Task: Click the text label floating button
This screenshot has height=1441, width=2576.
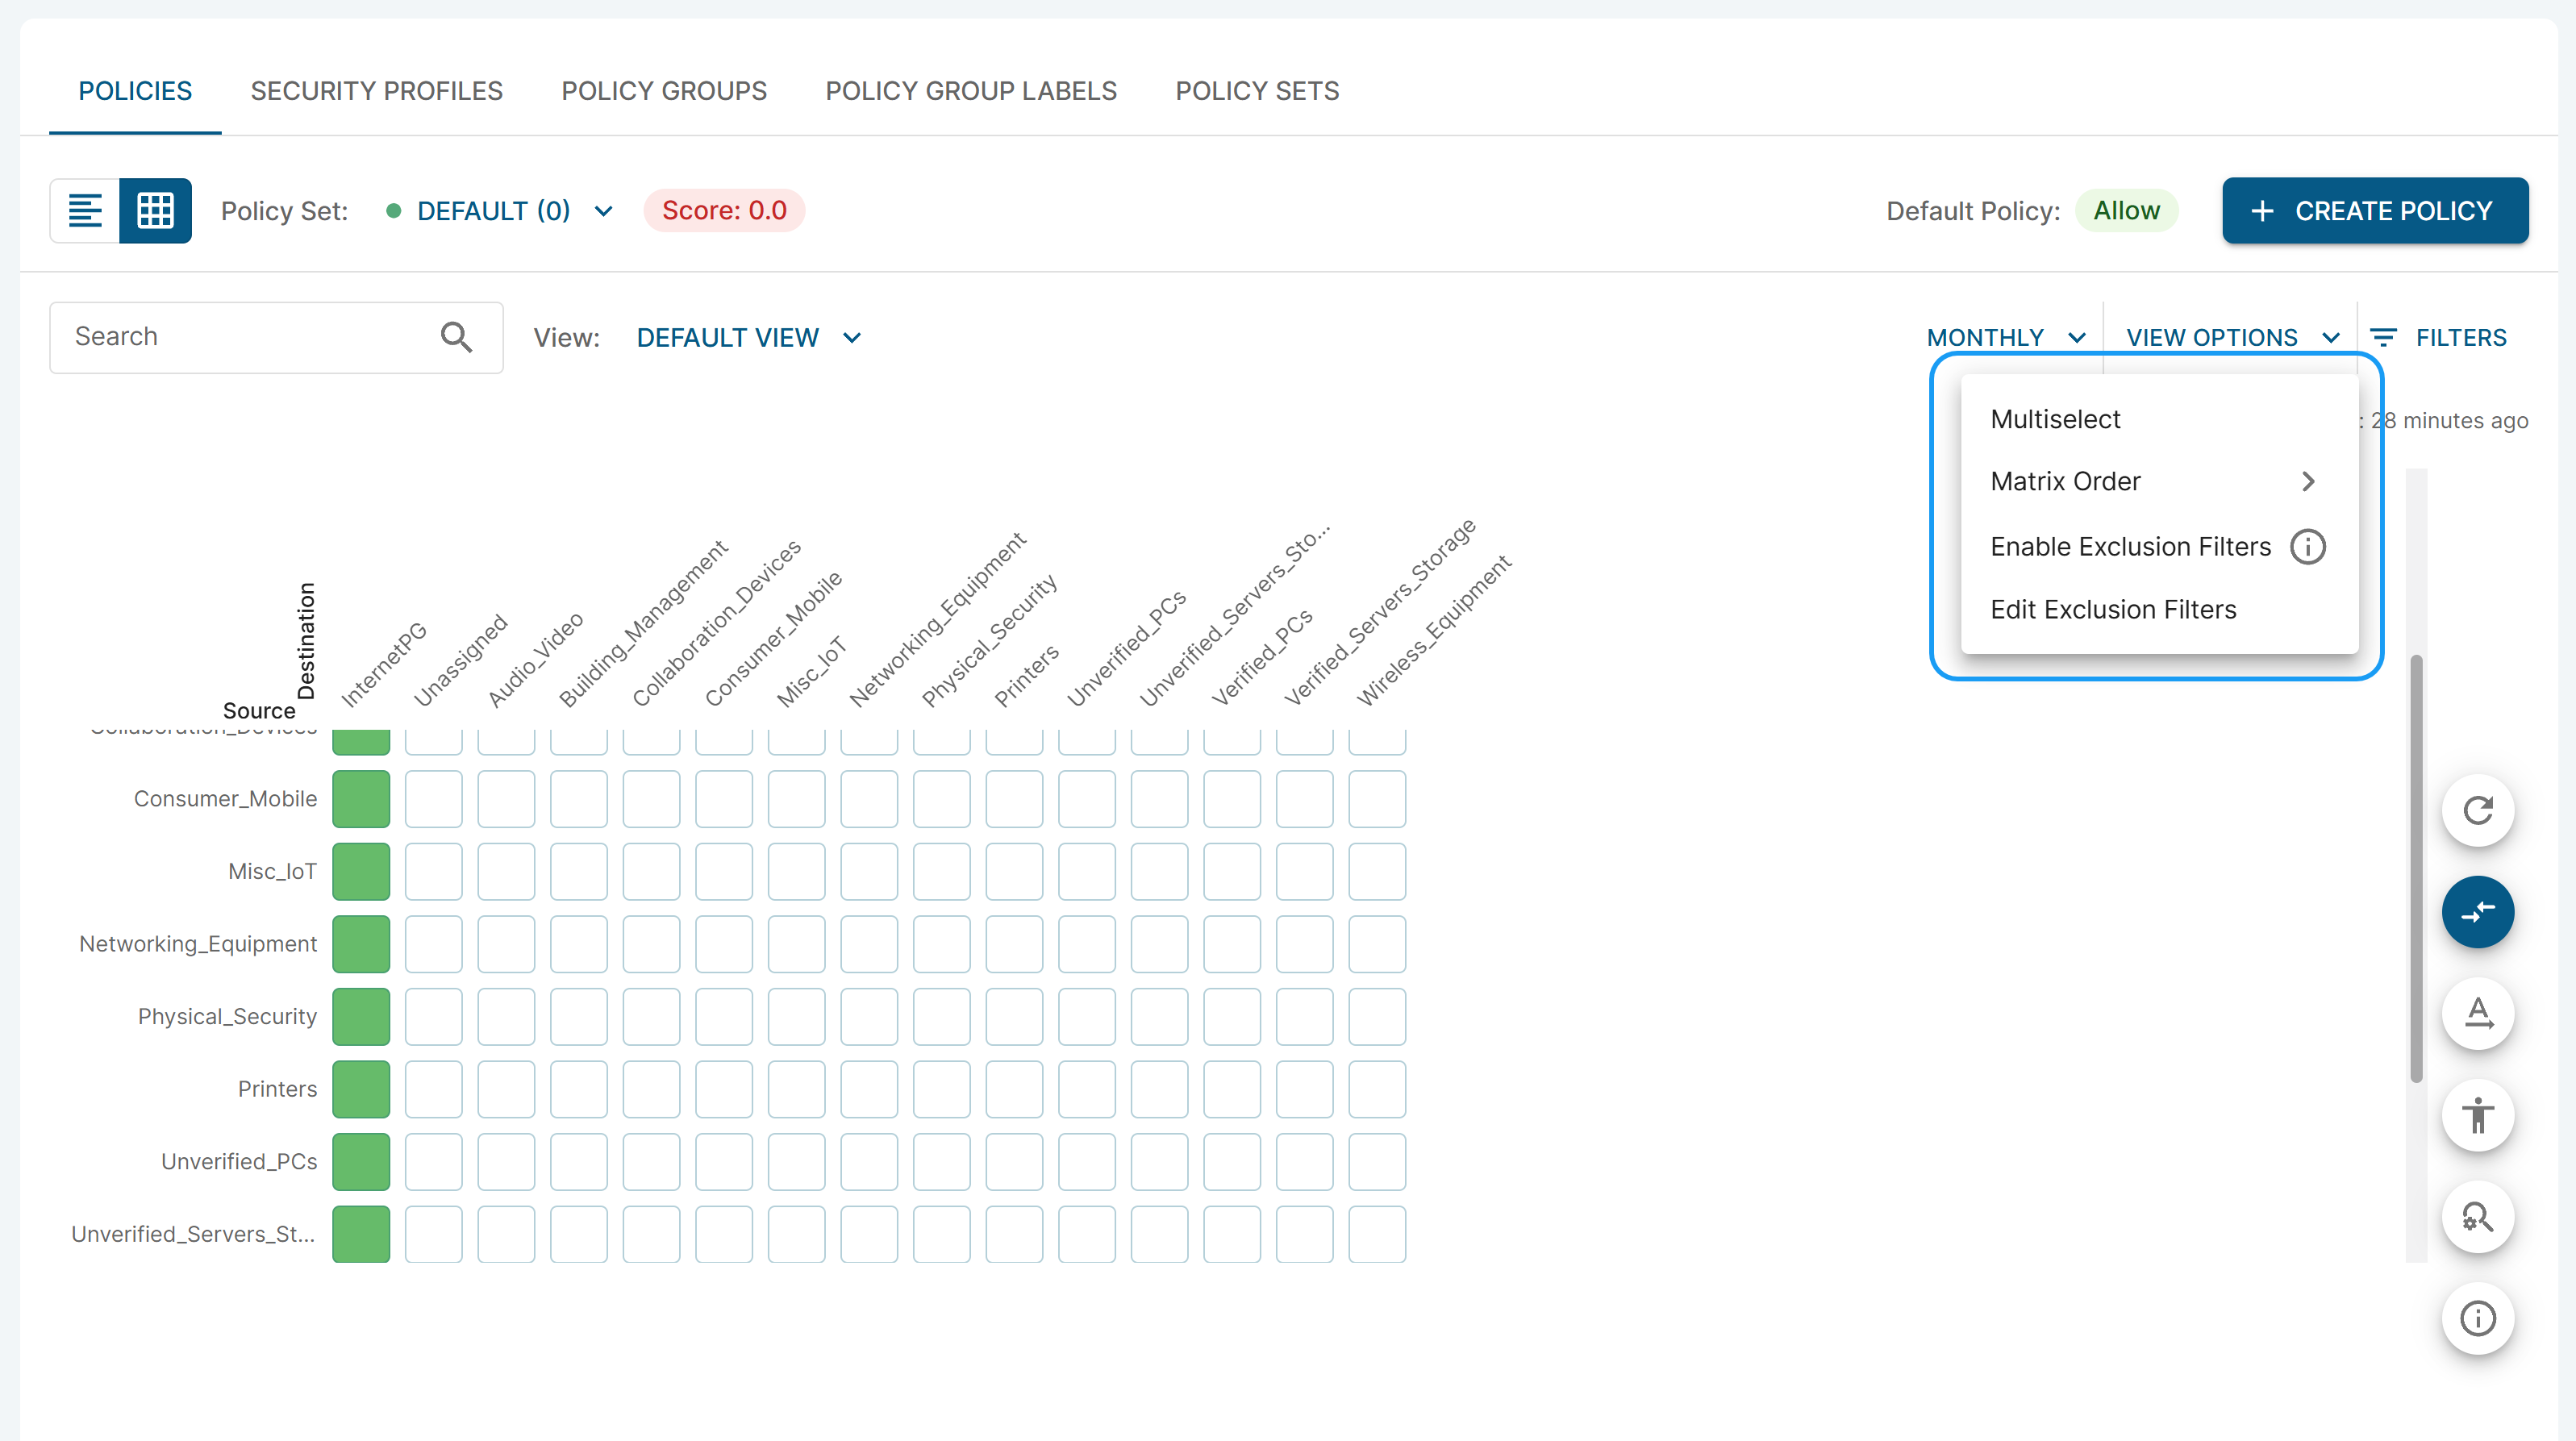Action: (x=2477, y=1013)
